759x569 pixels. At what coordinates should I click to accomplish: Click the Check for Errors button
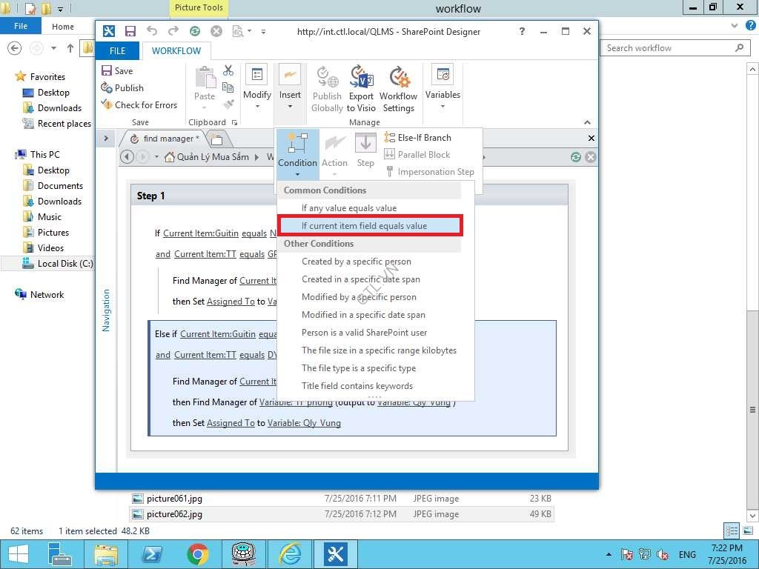coord(139,105)
